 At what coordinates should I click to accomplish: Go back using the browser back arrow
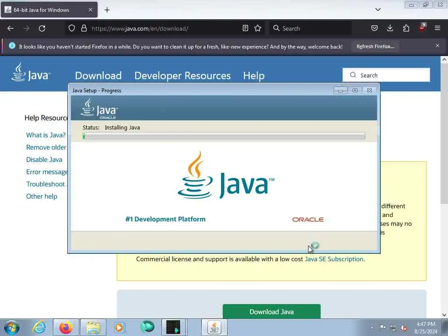pos(10,28)
